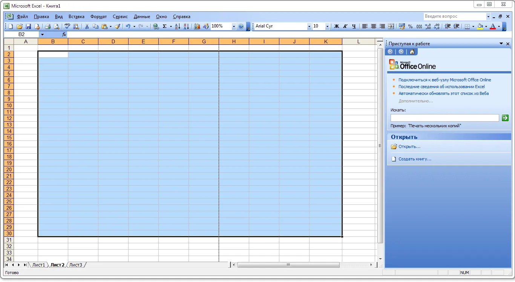Sort ascending with the A-Z icon
The image size is (515, 282).
[178, 26]
